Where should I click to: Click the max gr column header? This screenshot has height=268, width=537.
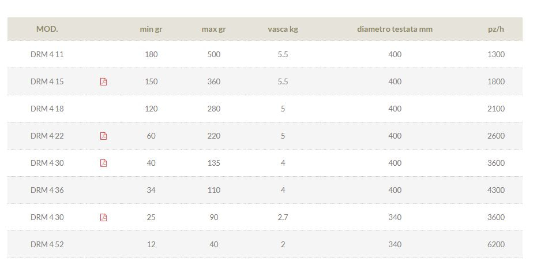coord(213,29)
